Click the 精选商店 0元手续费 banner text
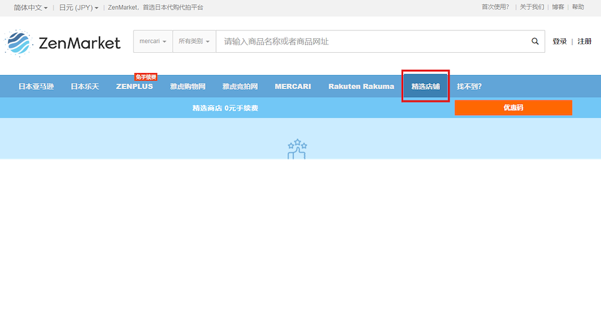The width and height of the screenshot is (601, 335). coord(225,108)
